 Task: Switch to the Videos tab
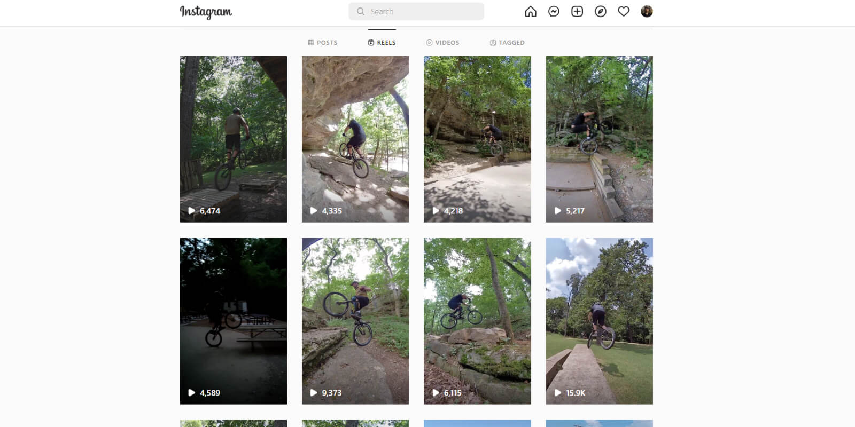pos(442,43)
